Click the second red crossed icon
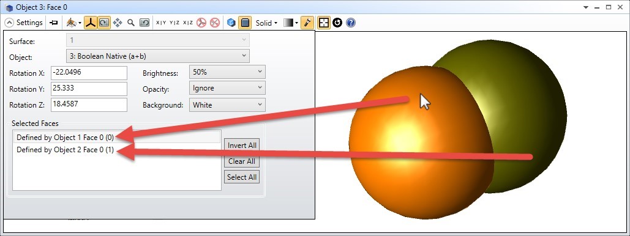 pos(215,23)
